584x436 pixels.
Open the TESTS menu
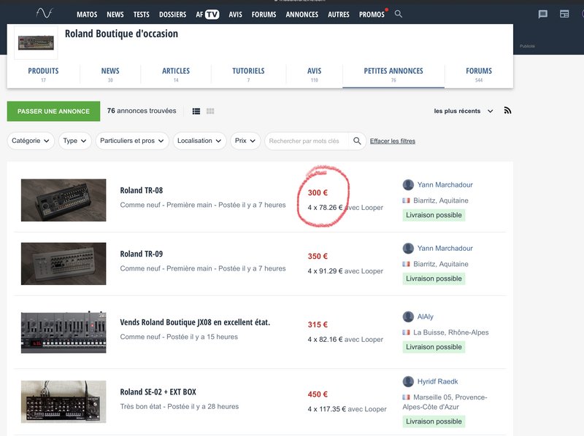[x=141, y=15]
